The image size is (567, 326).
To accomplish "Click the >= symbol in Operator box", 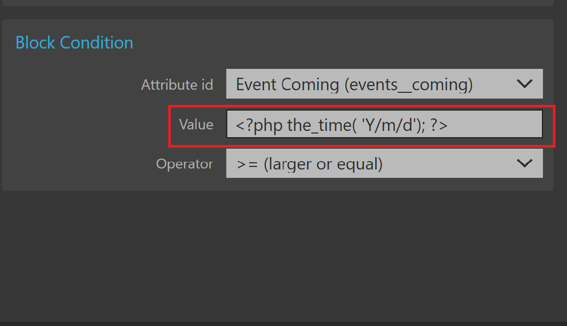I will click(247, 164).
